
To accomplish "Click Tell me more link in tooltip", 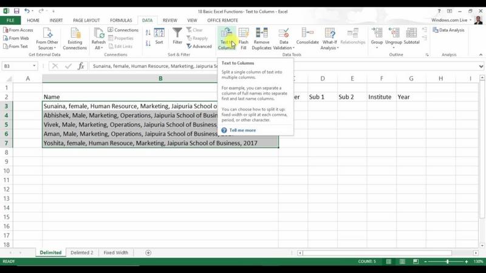I will [x=242, y=130].
